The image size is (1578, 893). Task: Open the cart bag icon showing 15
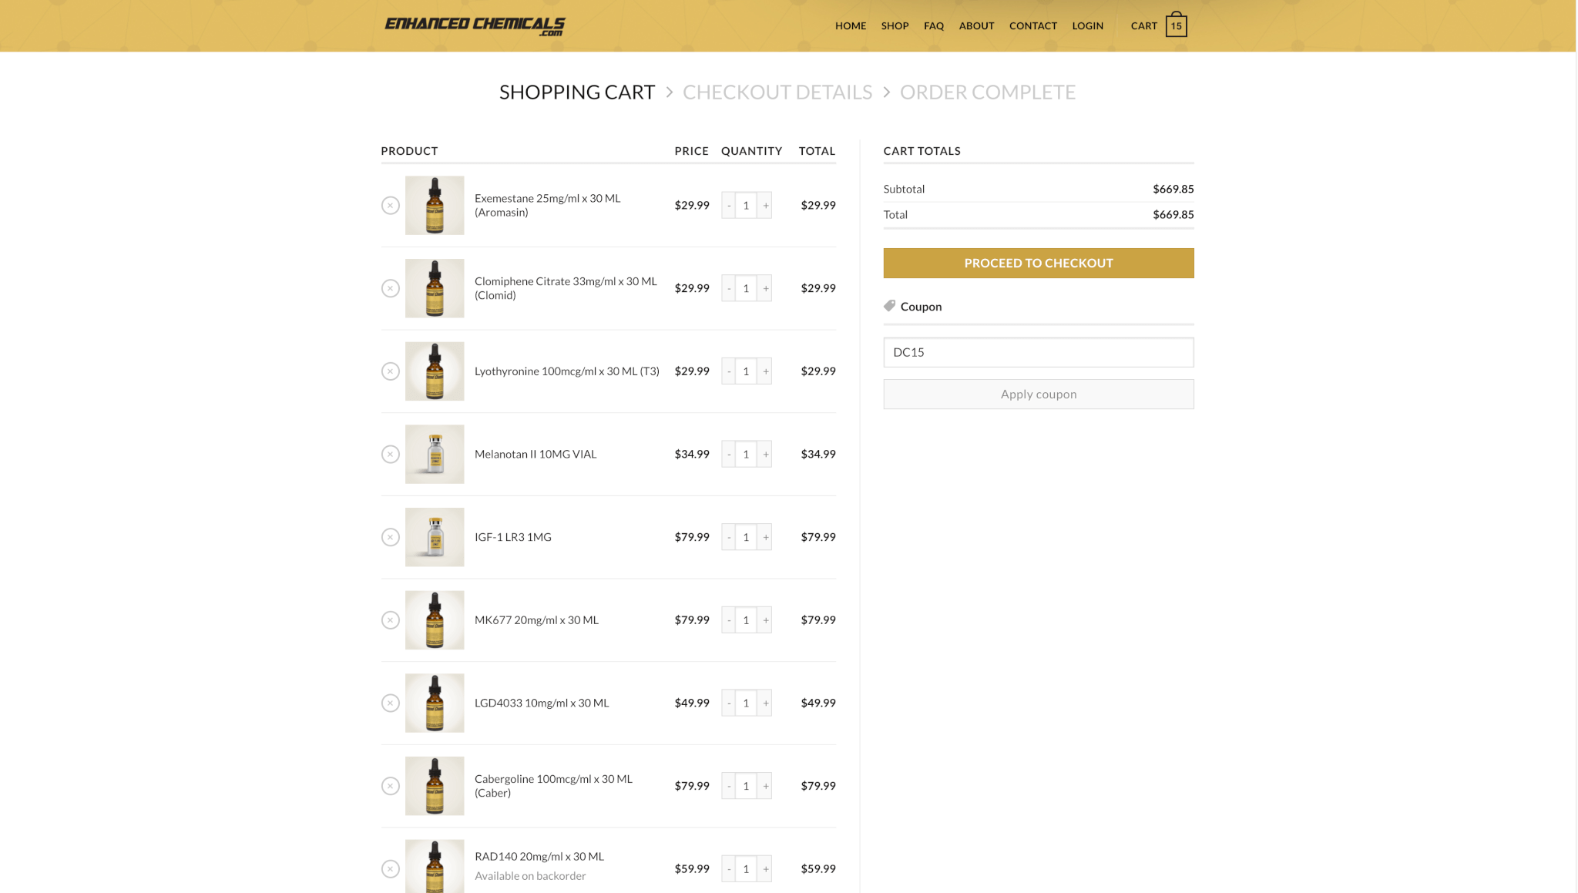coord(1177,25)
